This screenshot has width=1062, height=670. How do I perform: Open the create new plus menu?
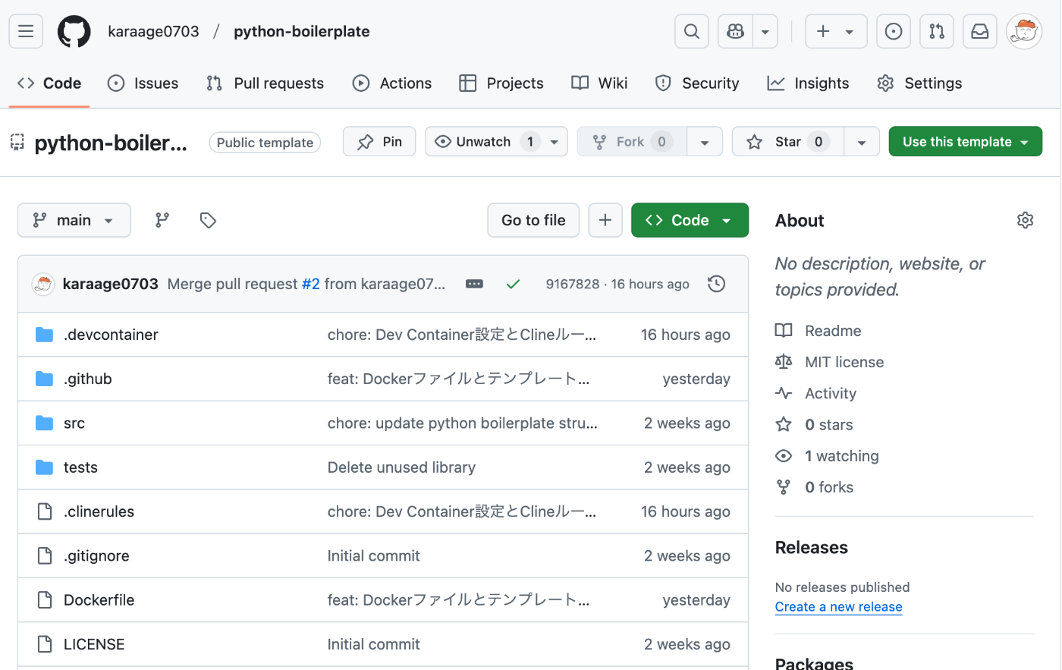[835, 31]
